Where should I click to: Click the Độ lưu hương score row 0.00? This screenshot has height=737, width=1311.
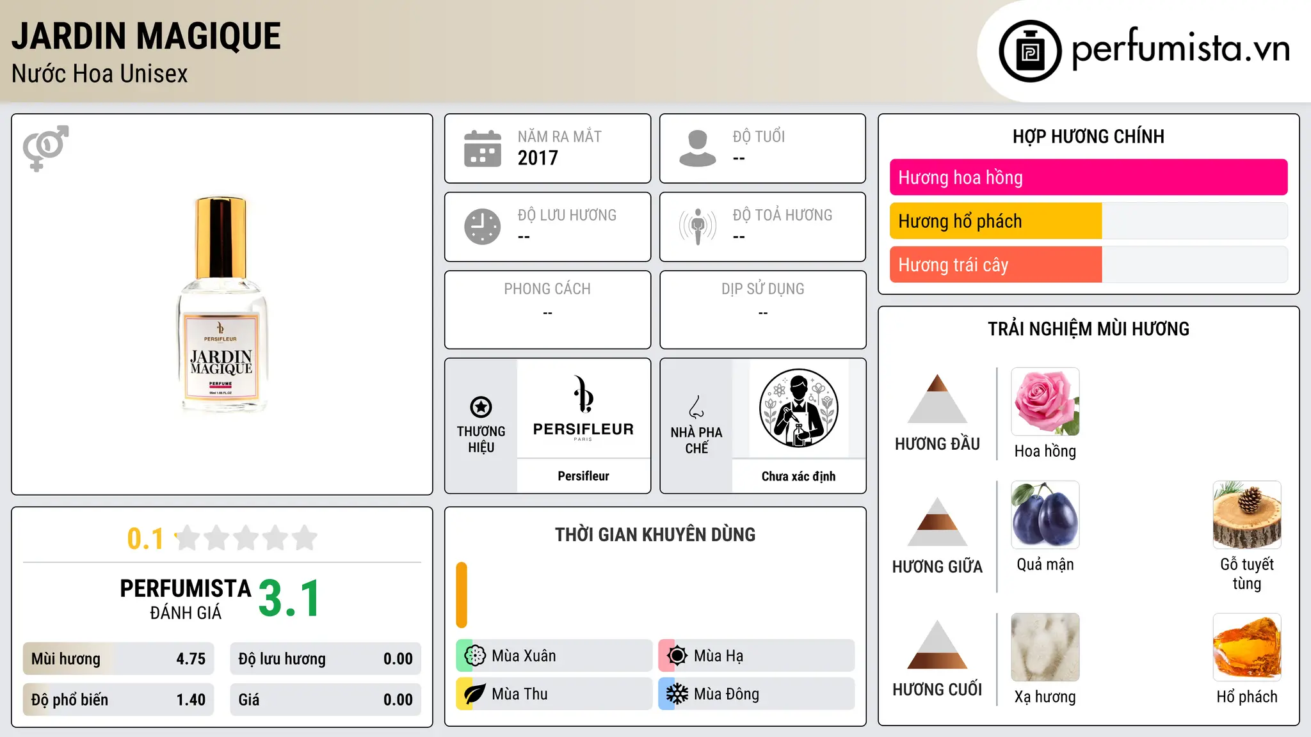(326, 659)
